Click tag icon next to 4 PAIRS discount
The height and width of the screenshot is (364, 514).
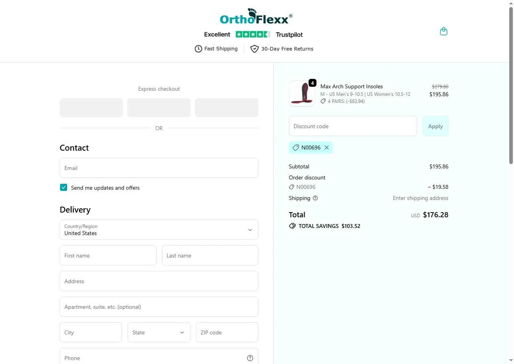click(x=323, y=101)
